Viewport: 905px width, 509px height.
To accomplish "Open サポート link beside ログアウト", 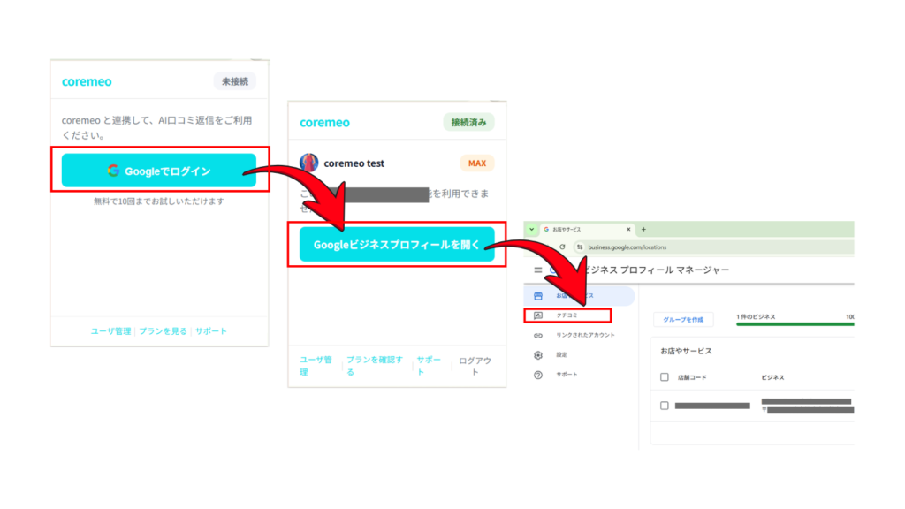I will click(429, 366).
